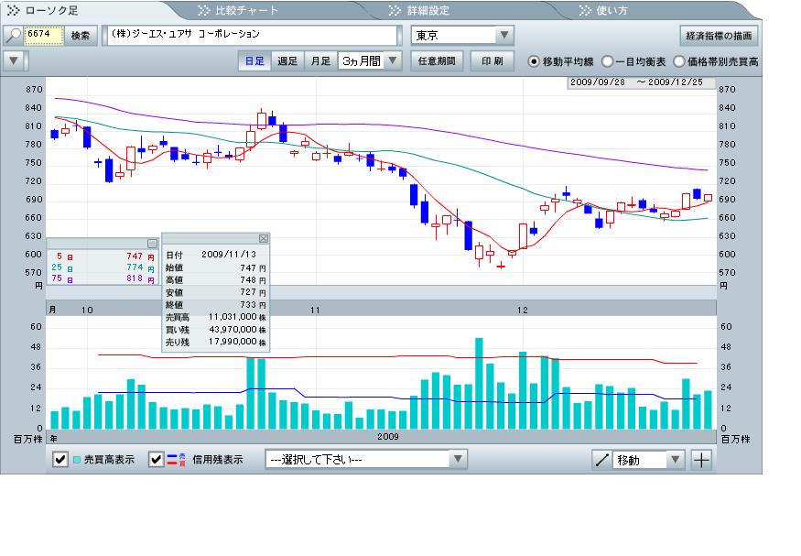801x556 pixels.
Task: Close the price detail popup for 2009/11/13
Action: coord(264,238)
